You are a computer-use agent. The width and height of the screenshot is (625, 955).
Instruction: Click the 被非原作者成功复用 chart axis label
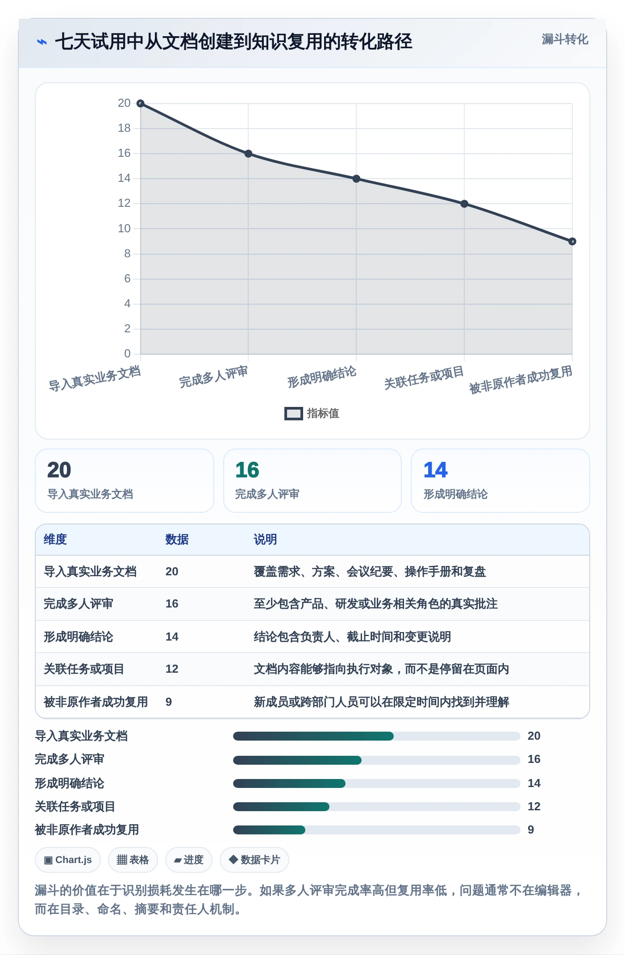click(521, 379)
